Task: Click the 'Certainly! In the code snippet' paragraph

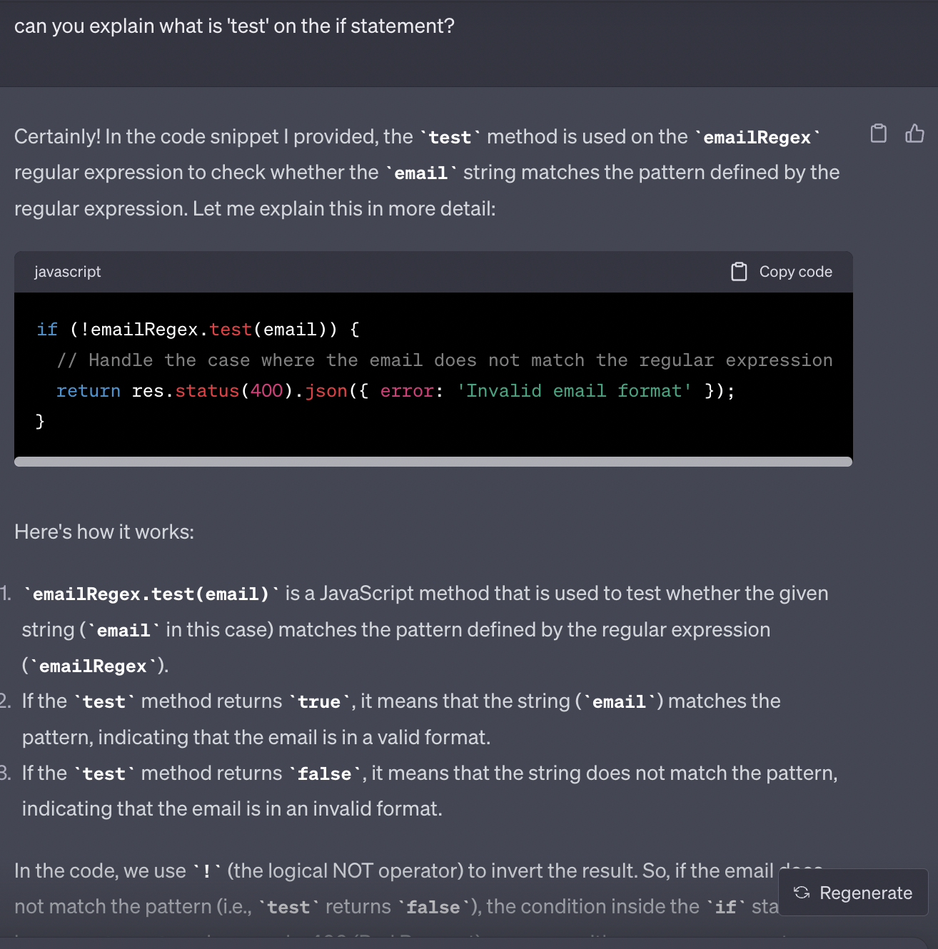Action: pos(427,173)
